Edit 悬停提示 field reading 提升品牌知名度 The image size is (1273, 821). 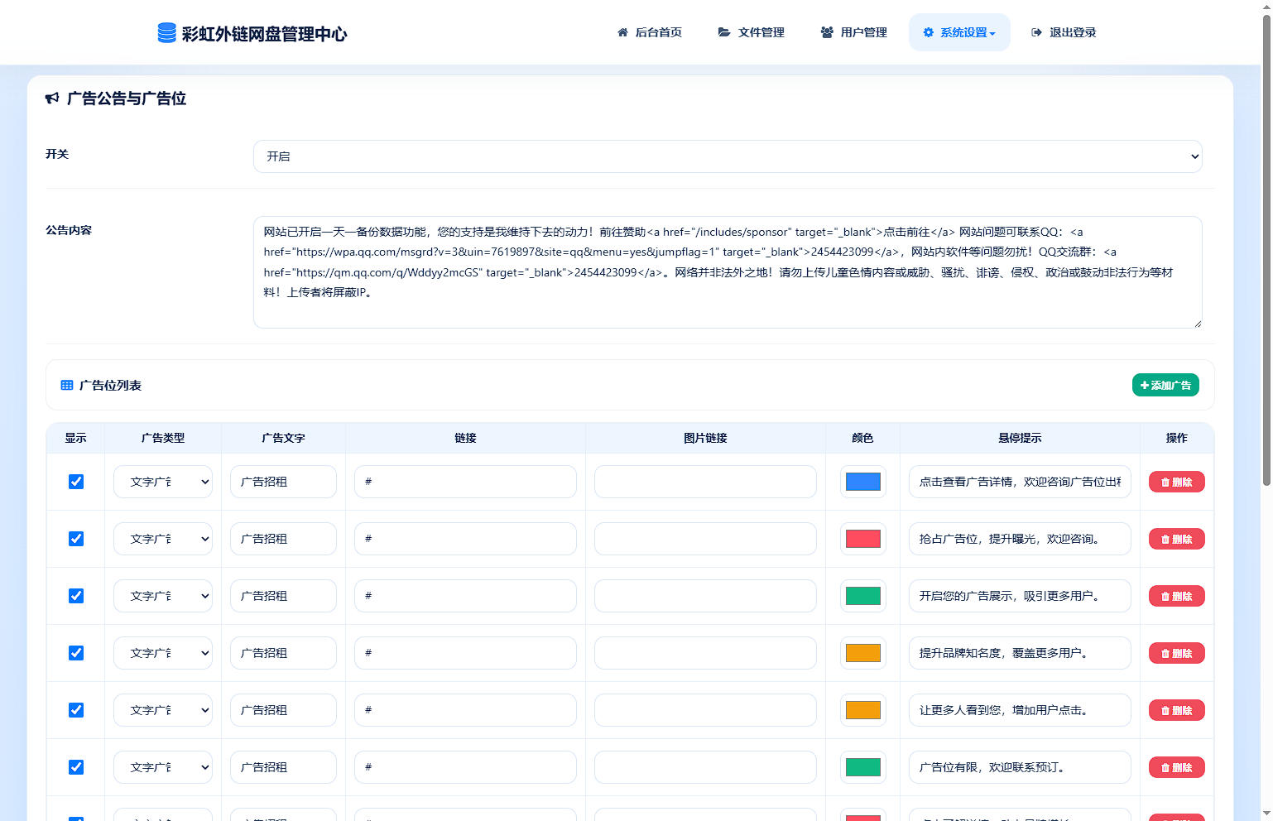[1020, 653]
